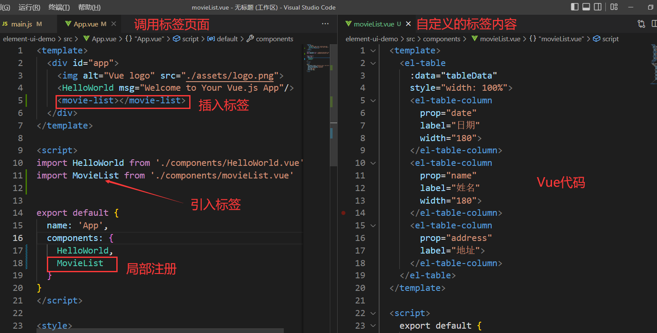This screenshot has width=657, height=333.
Task: Click the left editor vertical scrollbar thumb
Action: (x=333, y=105)
